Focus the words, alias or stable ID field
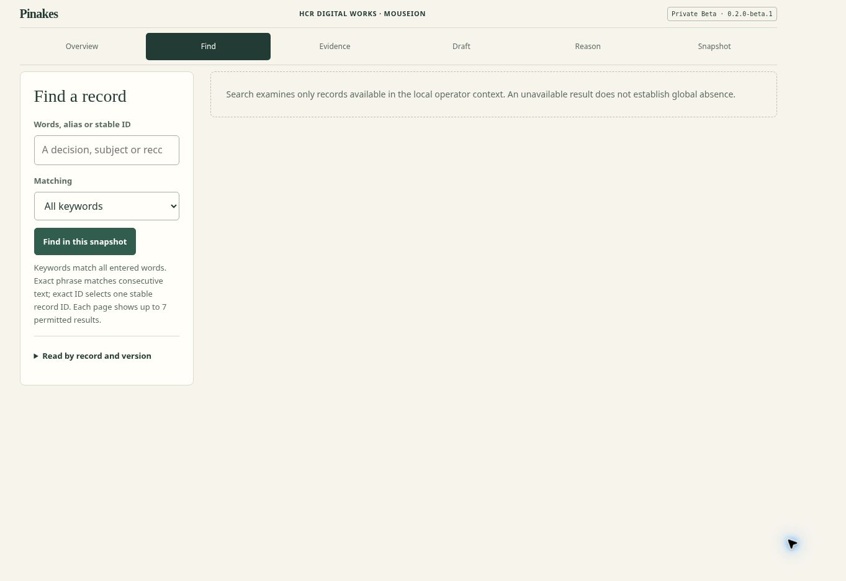This screenshot has width=846, height=581. click(107, 150)
